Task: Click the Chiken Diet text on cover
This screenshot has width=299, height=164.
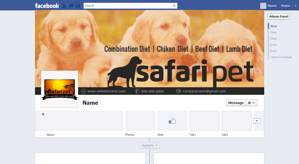Action: pyautogui.click(x=173, y=49)
